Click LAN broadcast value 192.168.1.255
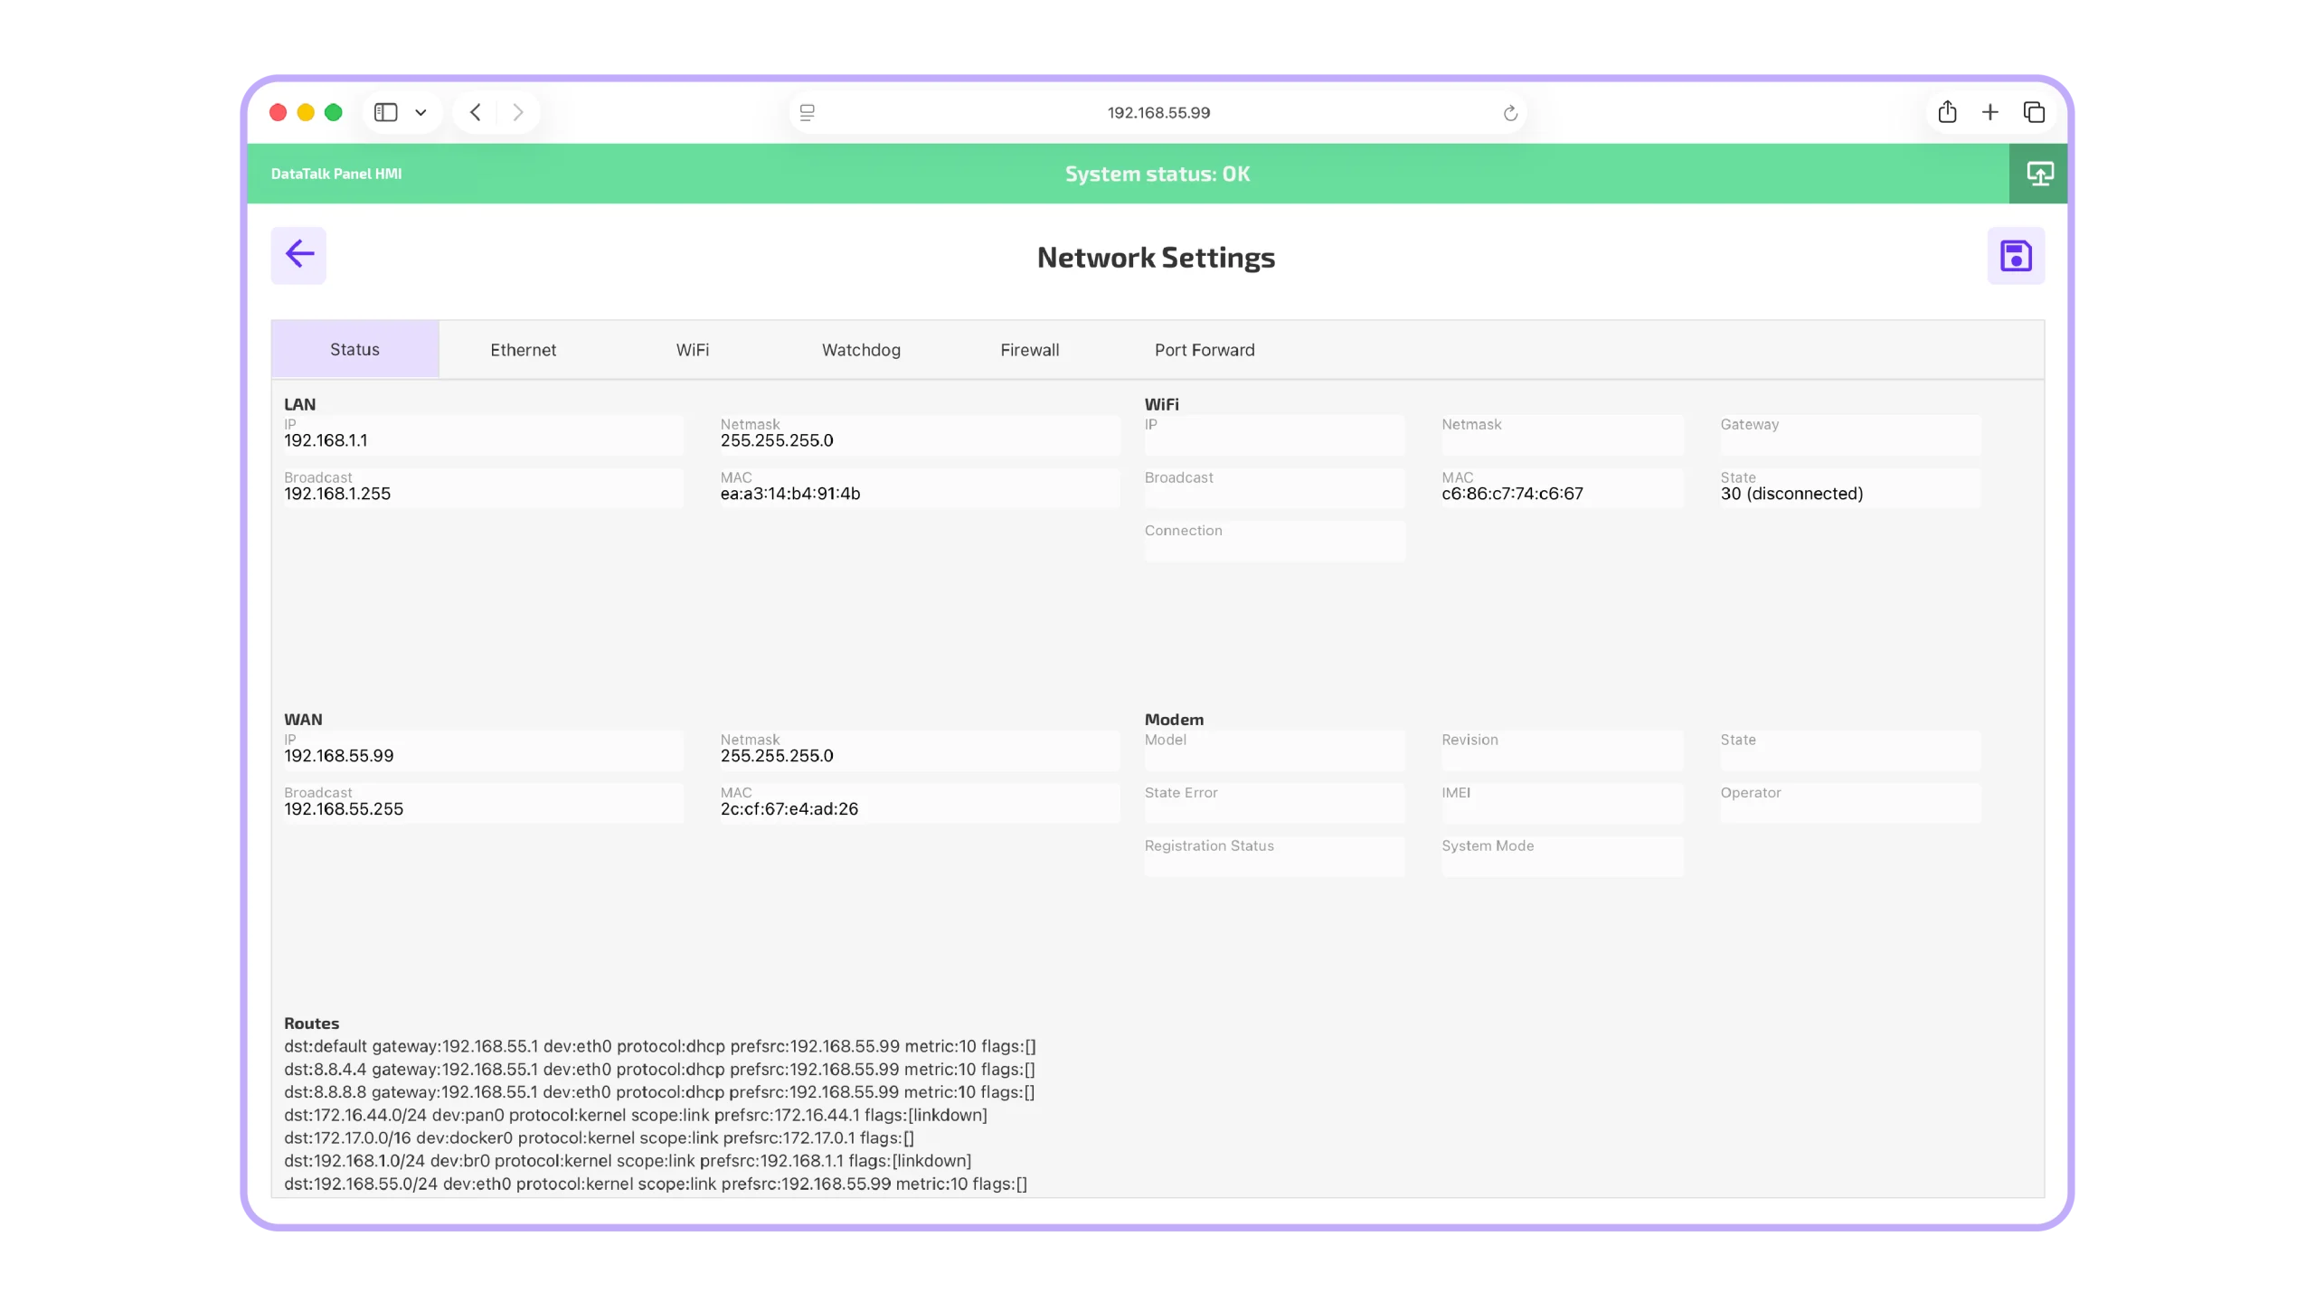The height and width of the screenshot is (1302, 2315). pyautogui.click(x=337, y=494)
